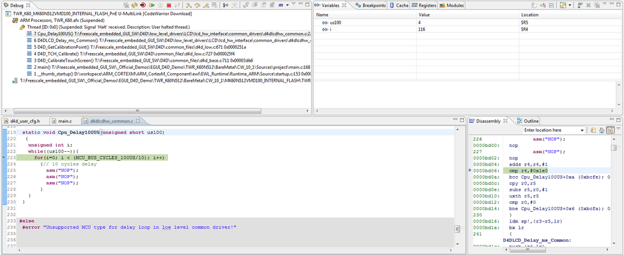Click Go to Home icon in Disassembly

(x=601, y=130)
